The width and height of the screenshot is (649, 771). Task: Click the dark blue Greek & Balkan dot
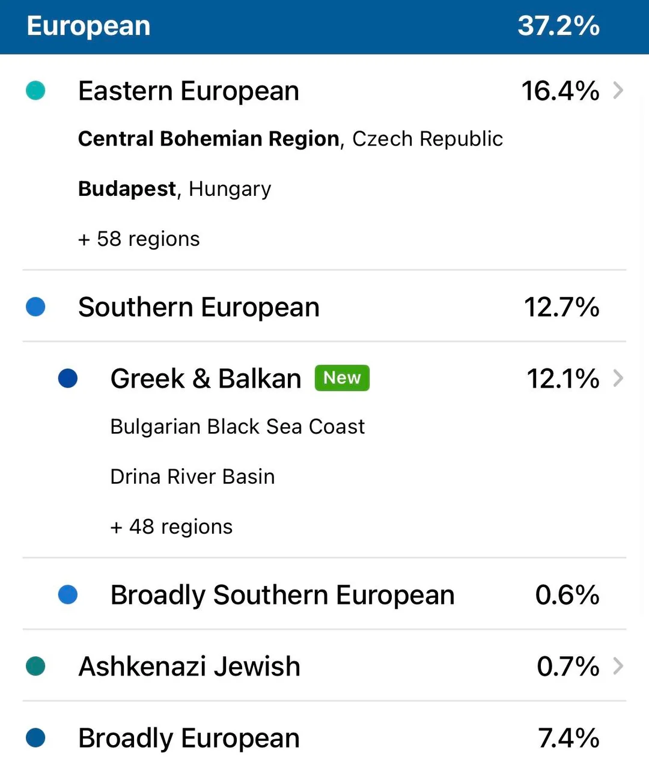68,379
